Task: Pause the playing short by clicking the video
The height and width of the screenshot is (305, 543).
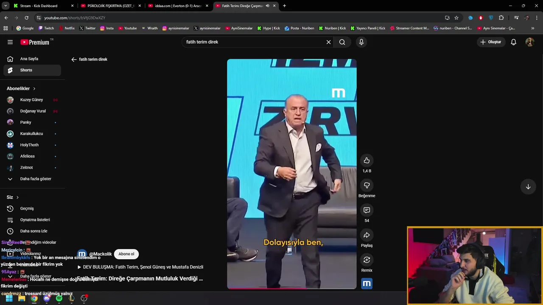Action: (x=292, y=174)
